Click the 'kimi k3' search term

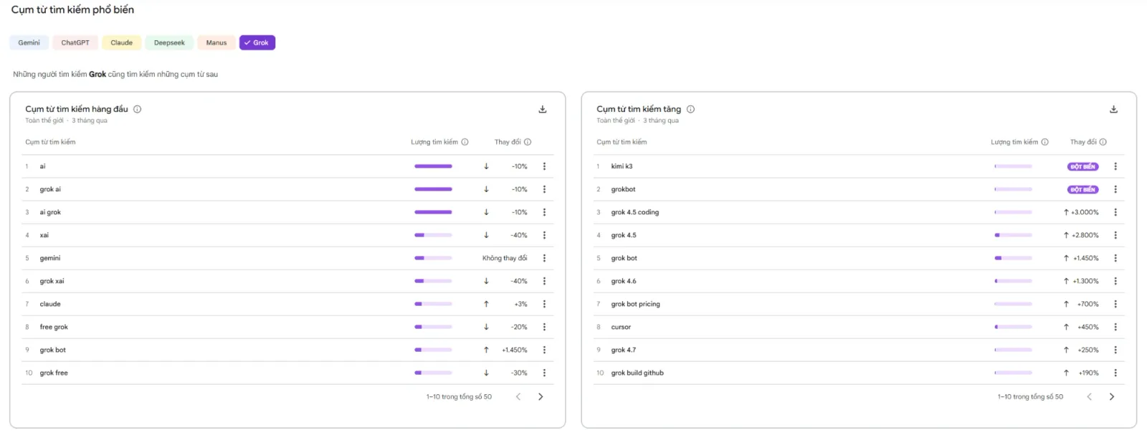tap(622, 166)
